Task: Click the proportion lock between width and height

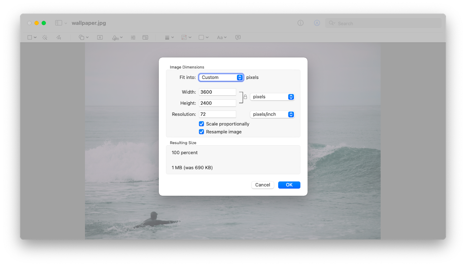Action: pyautogui.click(x=245, y=97)
